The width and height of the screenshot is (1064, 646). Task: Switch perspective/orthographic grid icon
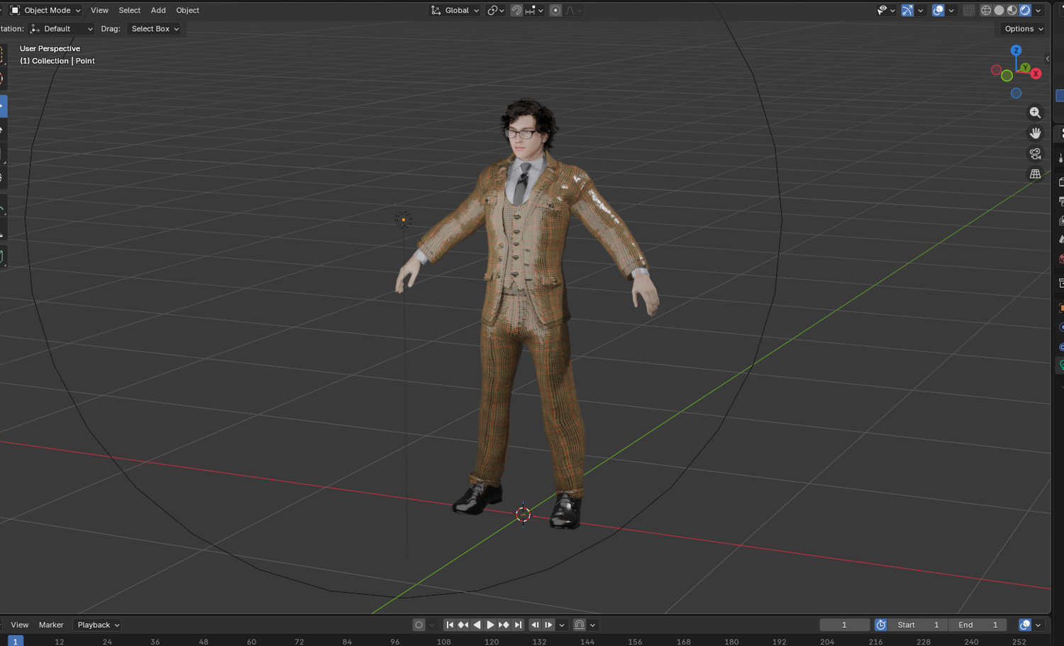(x=1035, y=174)
